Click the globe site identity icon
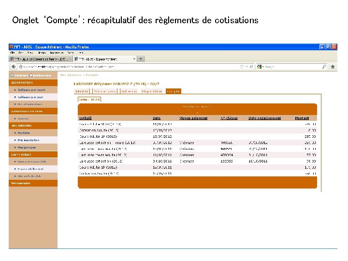The image size is (348, 261). [x=21, y=67]
